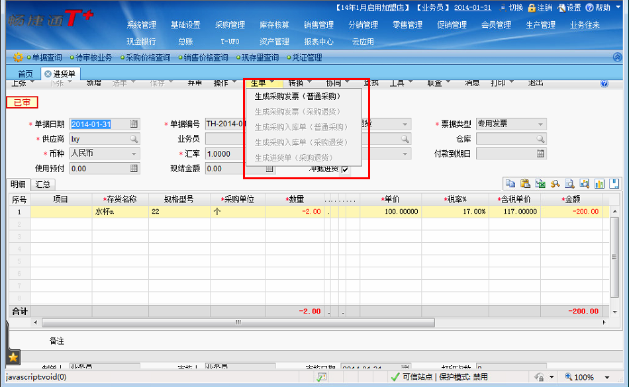The width and height of the screenshot is (629, 387).
Task: Click the gear icon beside 单据查询
Action: [18, 58]
